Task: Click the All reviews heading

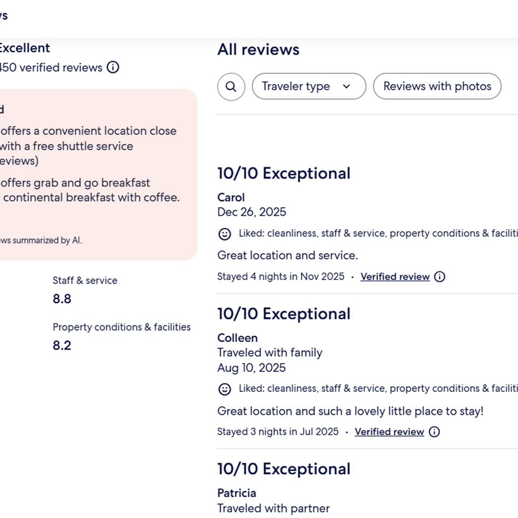Action: (258, 50)
